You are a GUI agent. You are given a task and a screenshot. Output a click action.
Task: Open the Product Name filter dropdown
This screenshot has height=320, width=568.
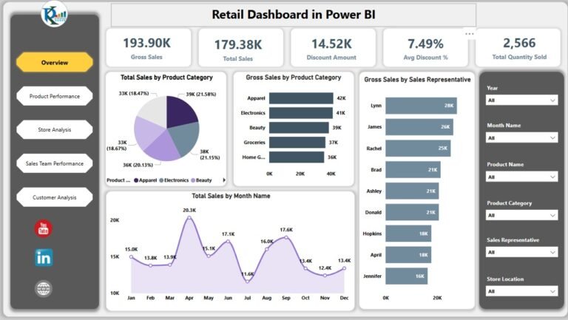coord(521,177)
